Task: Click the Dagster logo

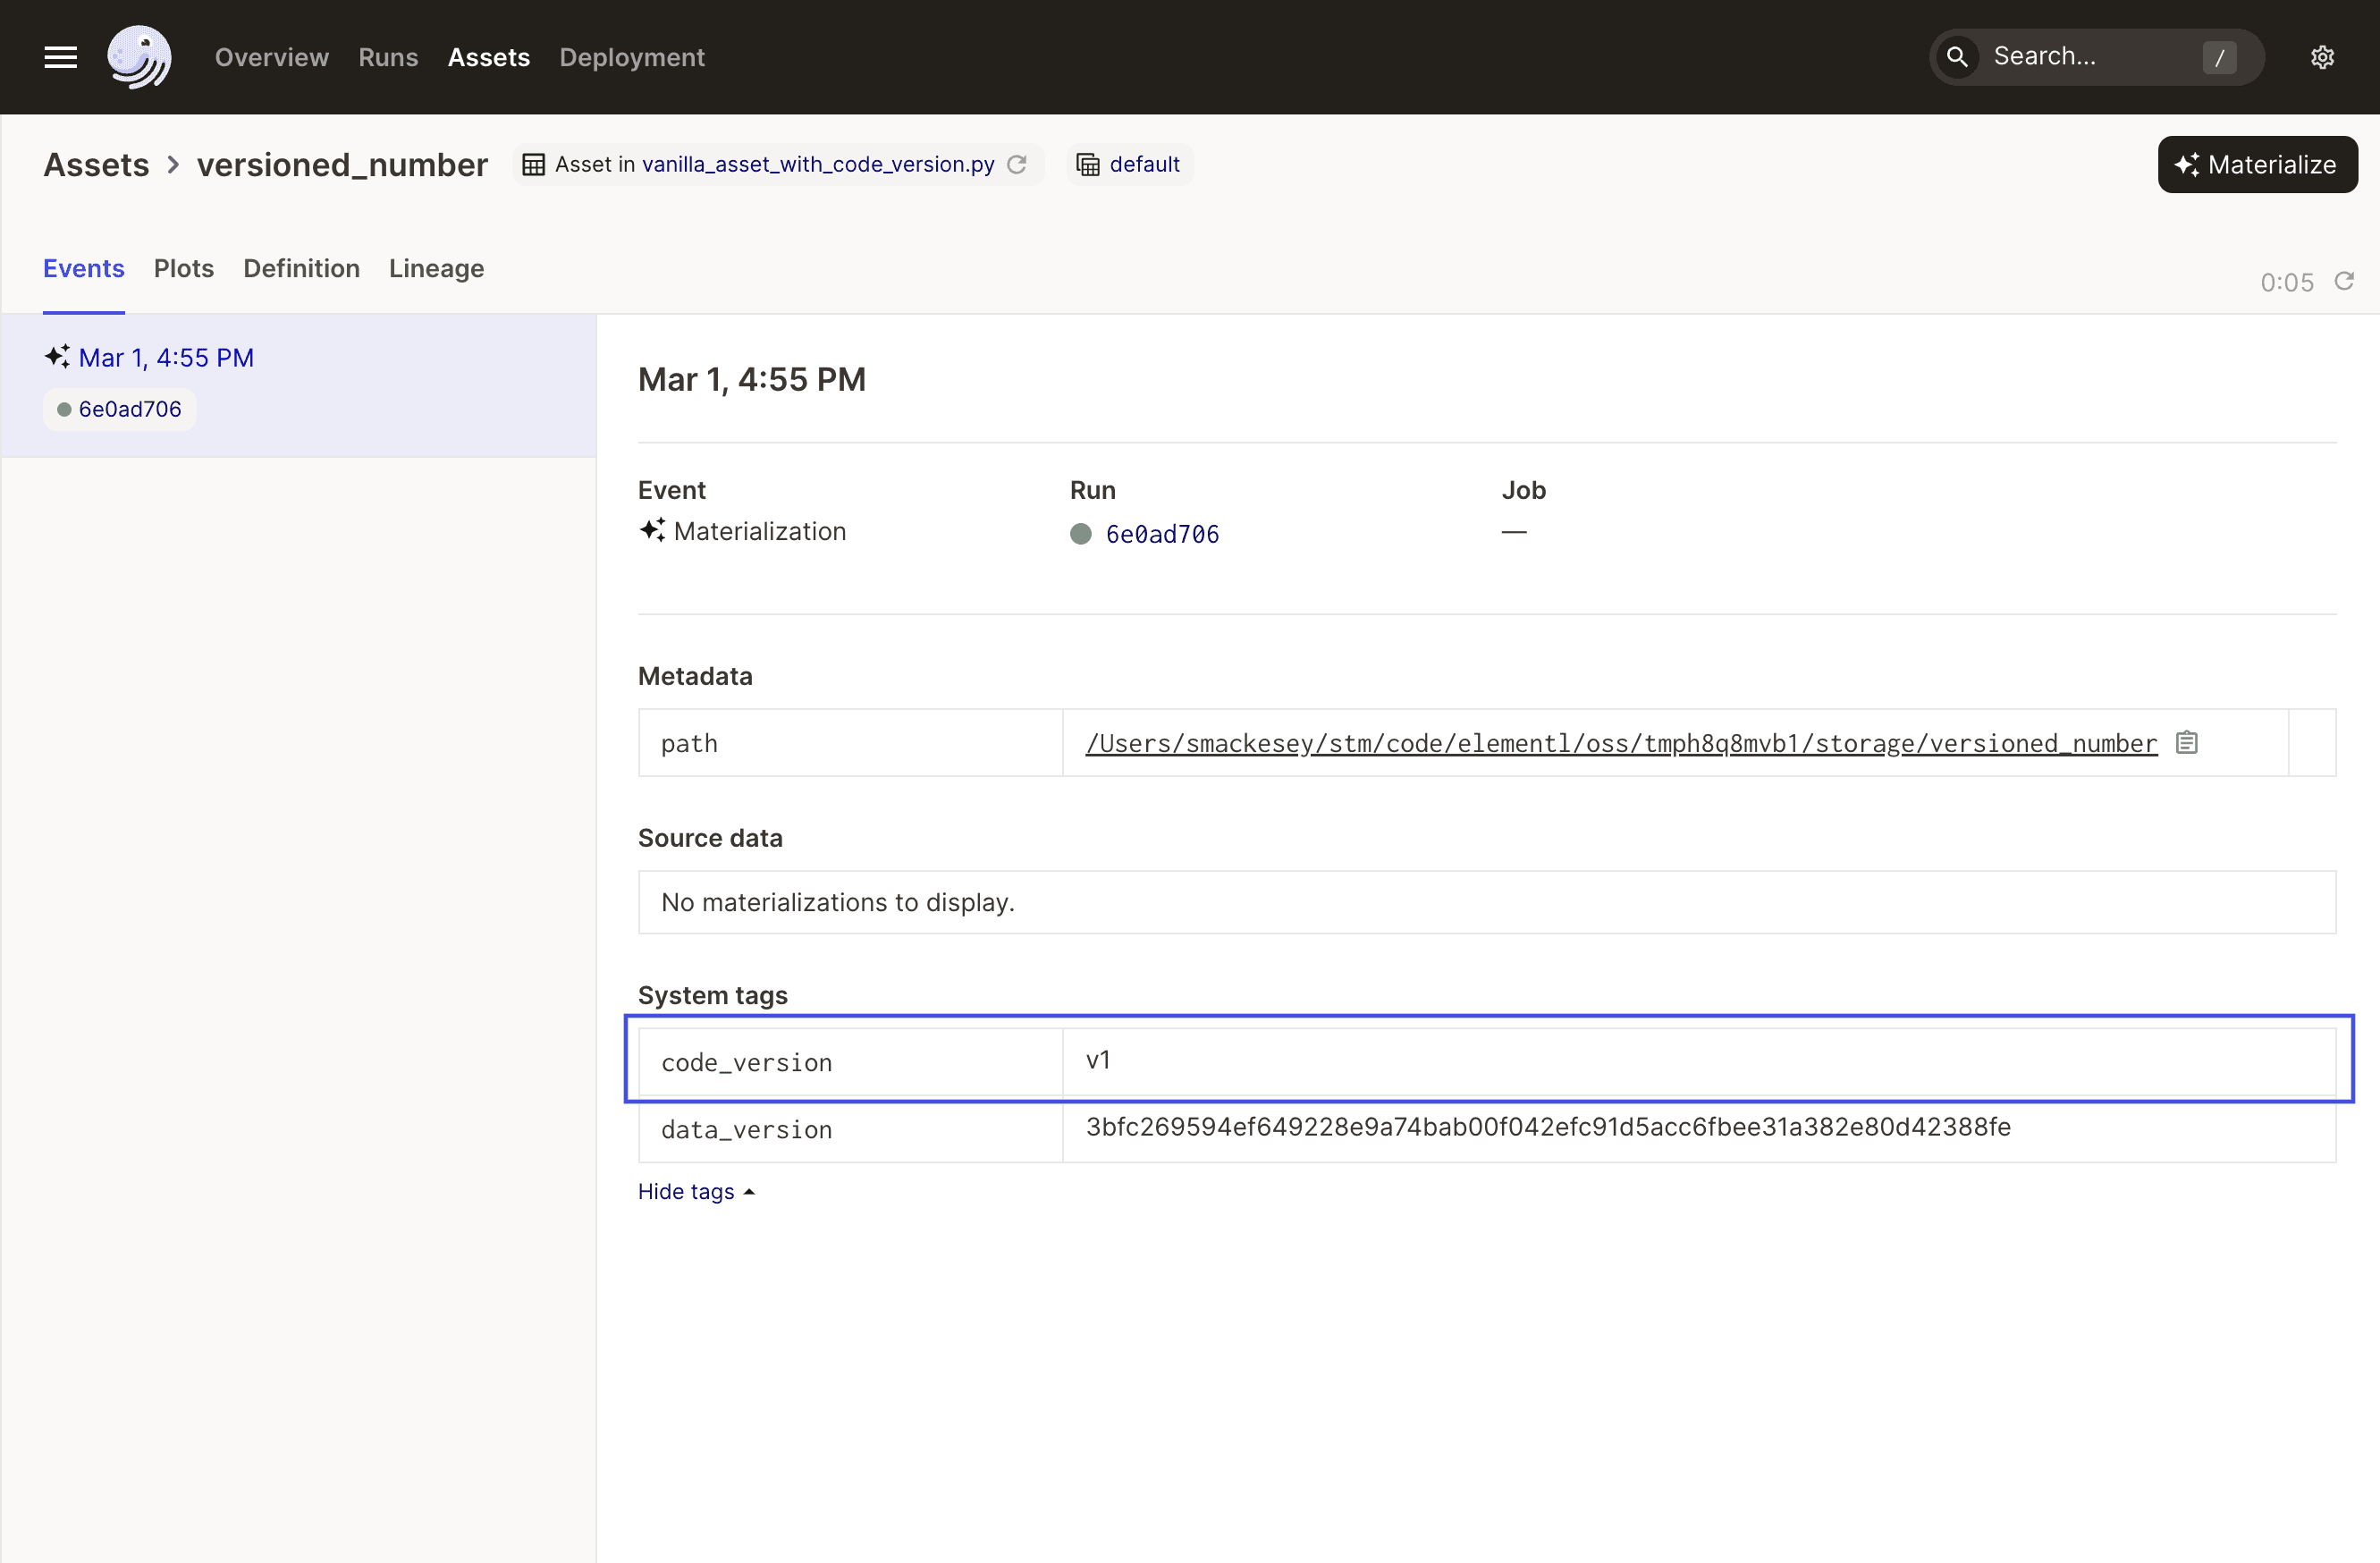Action: pyautogui.click(x=139, y=57)
